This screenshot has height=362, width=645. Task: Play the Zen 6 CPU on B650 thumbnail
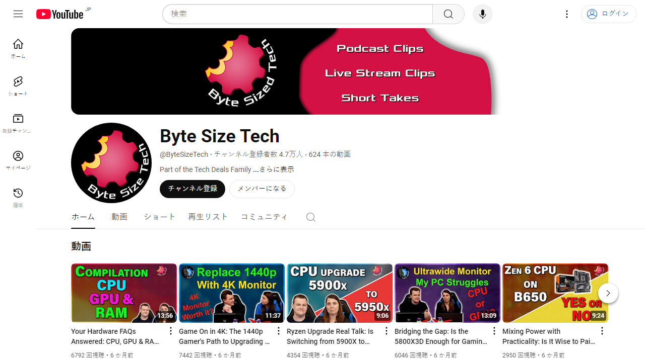pyautogui.click(x=555, y=293)
